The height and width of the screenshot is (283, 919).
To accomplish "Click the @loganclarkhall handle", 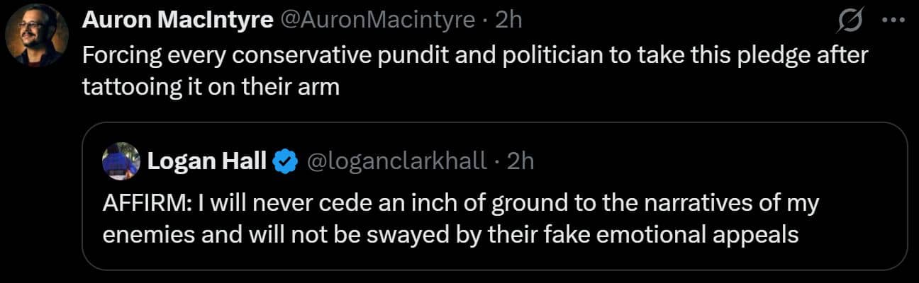I will [396, 161].
